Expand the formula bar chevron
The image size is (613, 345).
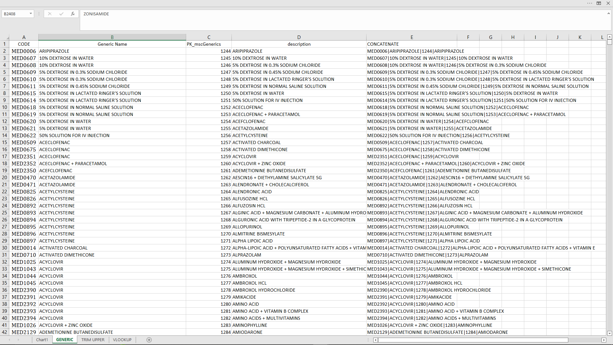[609, 13]
